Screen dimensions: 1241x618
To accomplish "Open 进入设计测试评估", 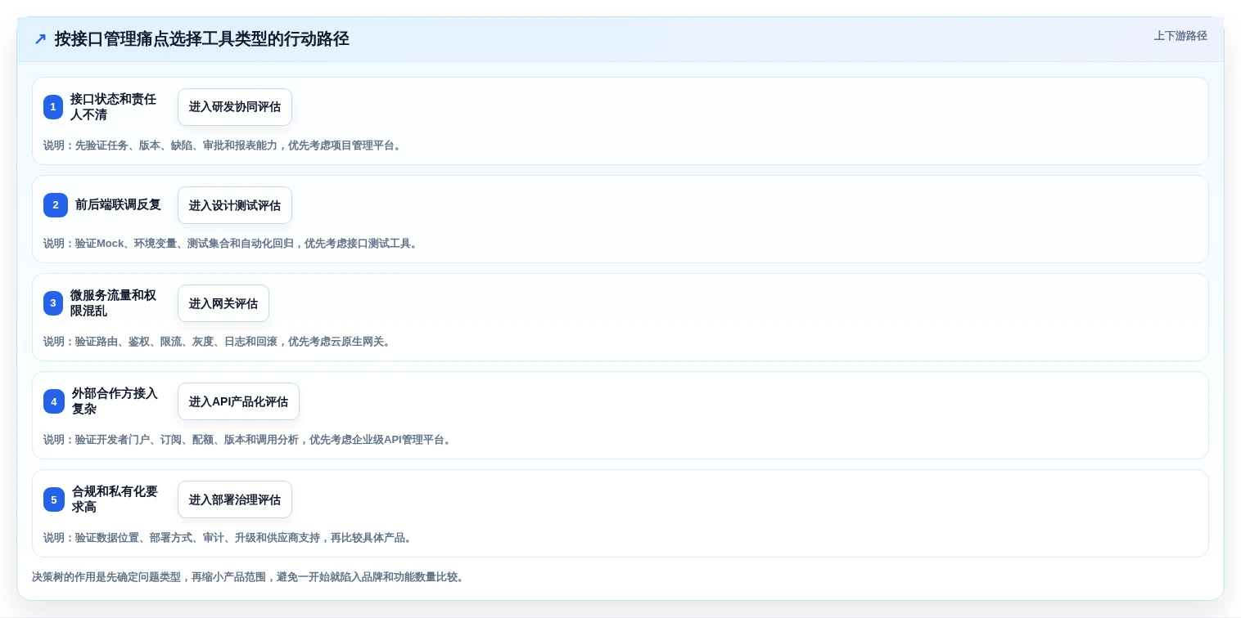I will [235, 205].
